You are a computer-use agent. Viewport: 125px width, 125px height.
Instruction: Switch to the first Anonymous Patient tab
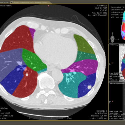pyautogui.click(x=4, y=2)
